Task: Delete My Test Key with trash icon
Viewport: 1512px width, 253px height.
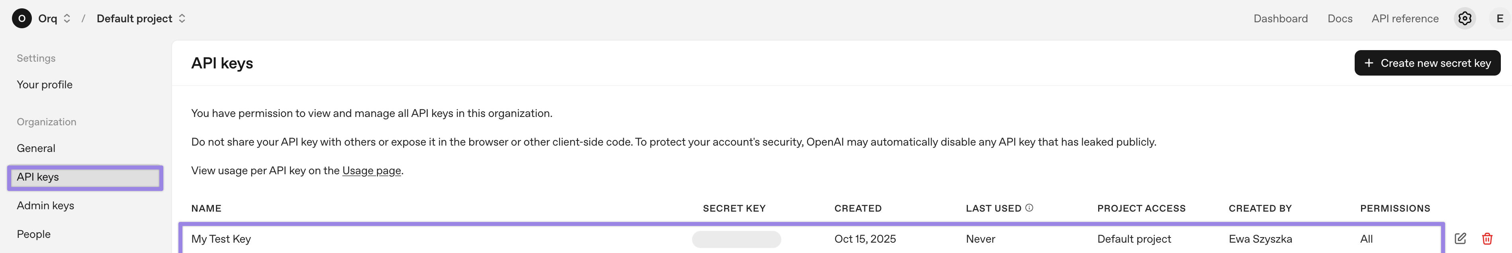Action: point(1487,238)
